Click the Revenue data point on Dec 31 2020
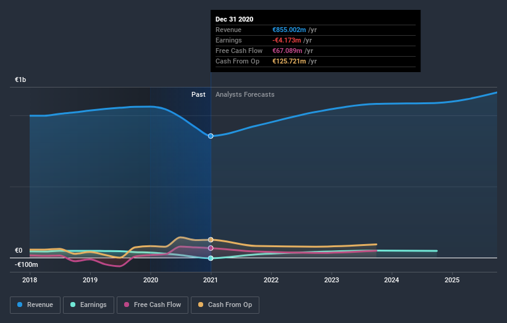Image resolution: width=507 pixels, height=323 pixels. click(211, 136)
